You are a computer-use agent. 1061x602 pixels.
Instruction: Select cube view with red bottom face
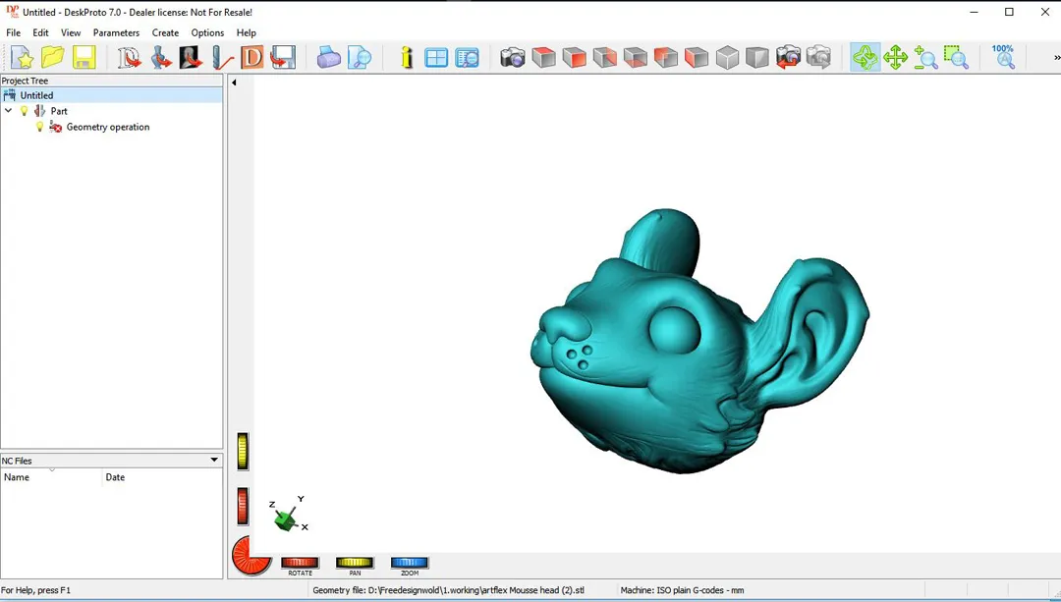[x=636, y=58]
